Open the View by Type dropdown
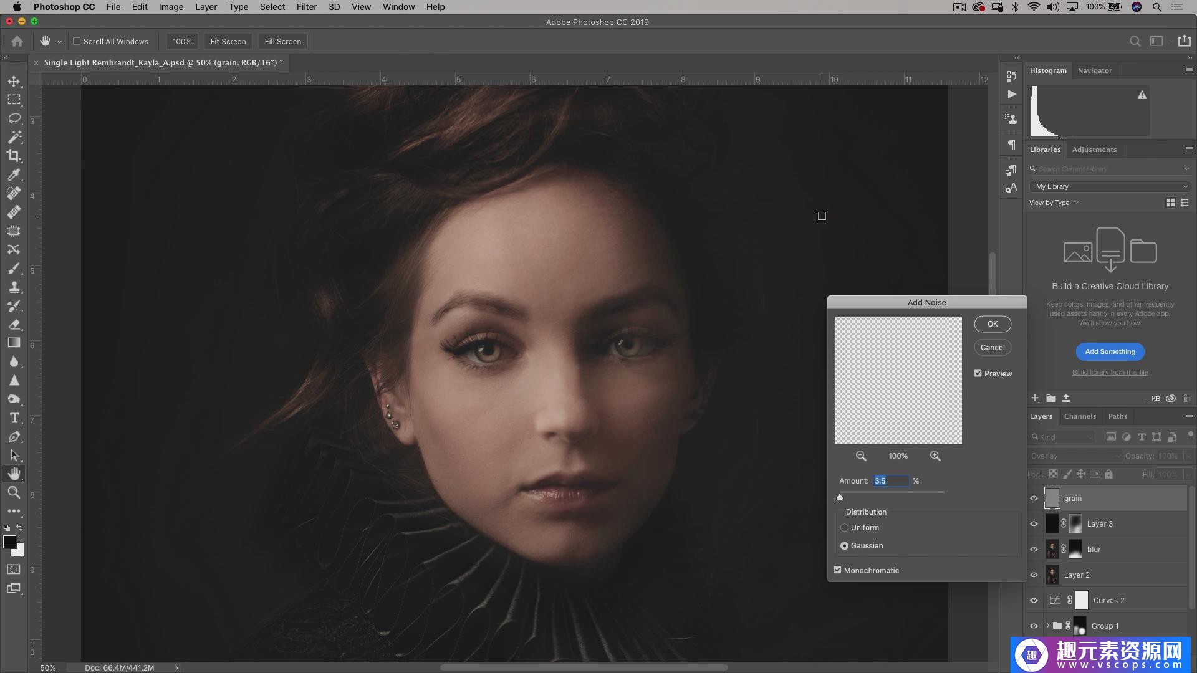 [1053, 203]
